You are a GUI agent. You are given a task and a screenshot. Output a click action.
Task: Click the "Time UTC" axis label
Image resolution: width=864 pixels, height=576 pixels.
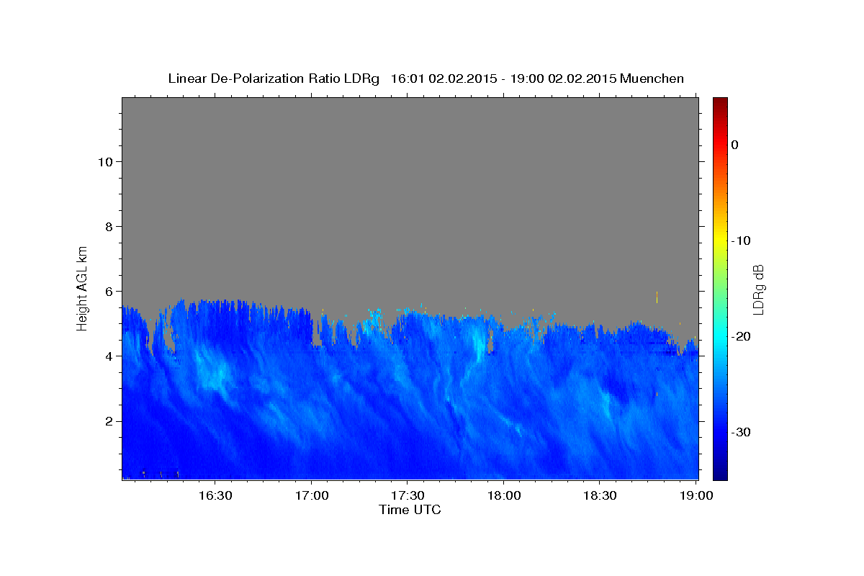410,510
